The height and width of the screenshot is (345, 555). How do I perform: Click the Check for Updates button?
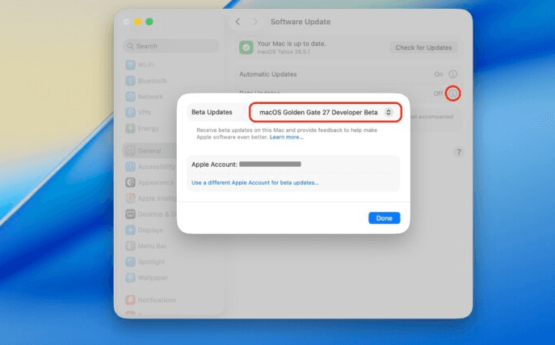point(423,48)
